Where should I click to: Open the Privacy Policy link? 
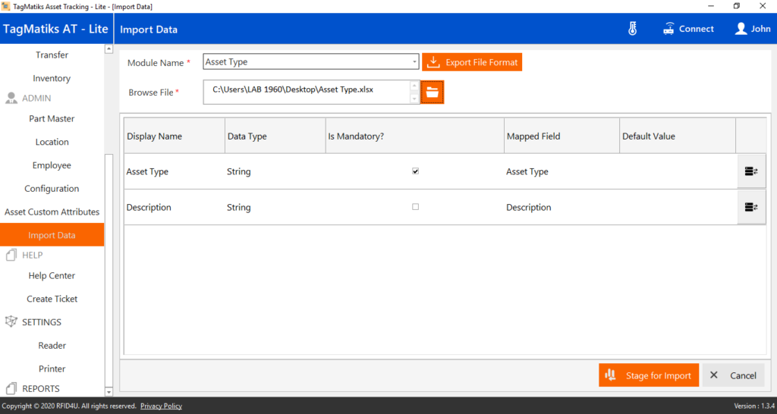coord(161,406)
